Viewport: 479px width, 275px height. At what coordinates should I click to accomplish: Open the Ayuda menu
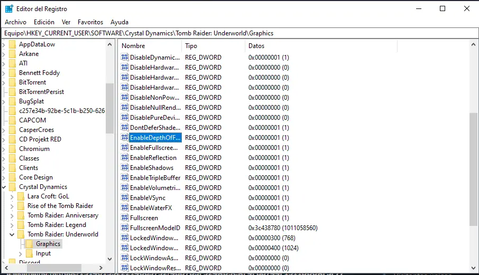pyautogui.click(x=119, y=22)
